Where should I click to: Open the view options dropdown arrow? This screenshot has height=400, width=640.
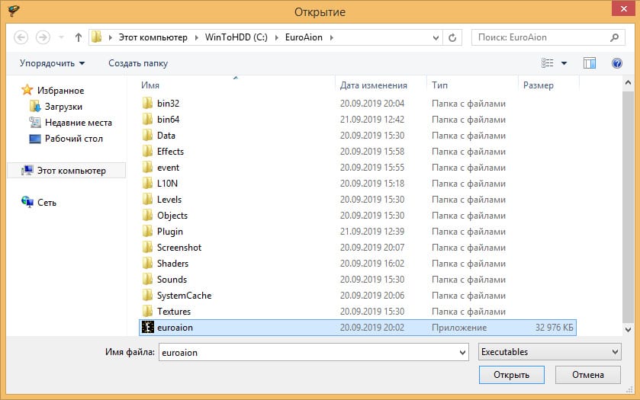[x=564, y=63]
